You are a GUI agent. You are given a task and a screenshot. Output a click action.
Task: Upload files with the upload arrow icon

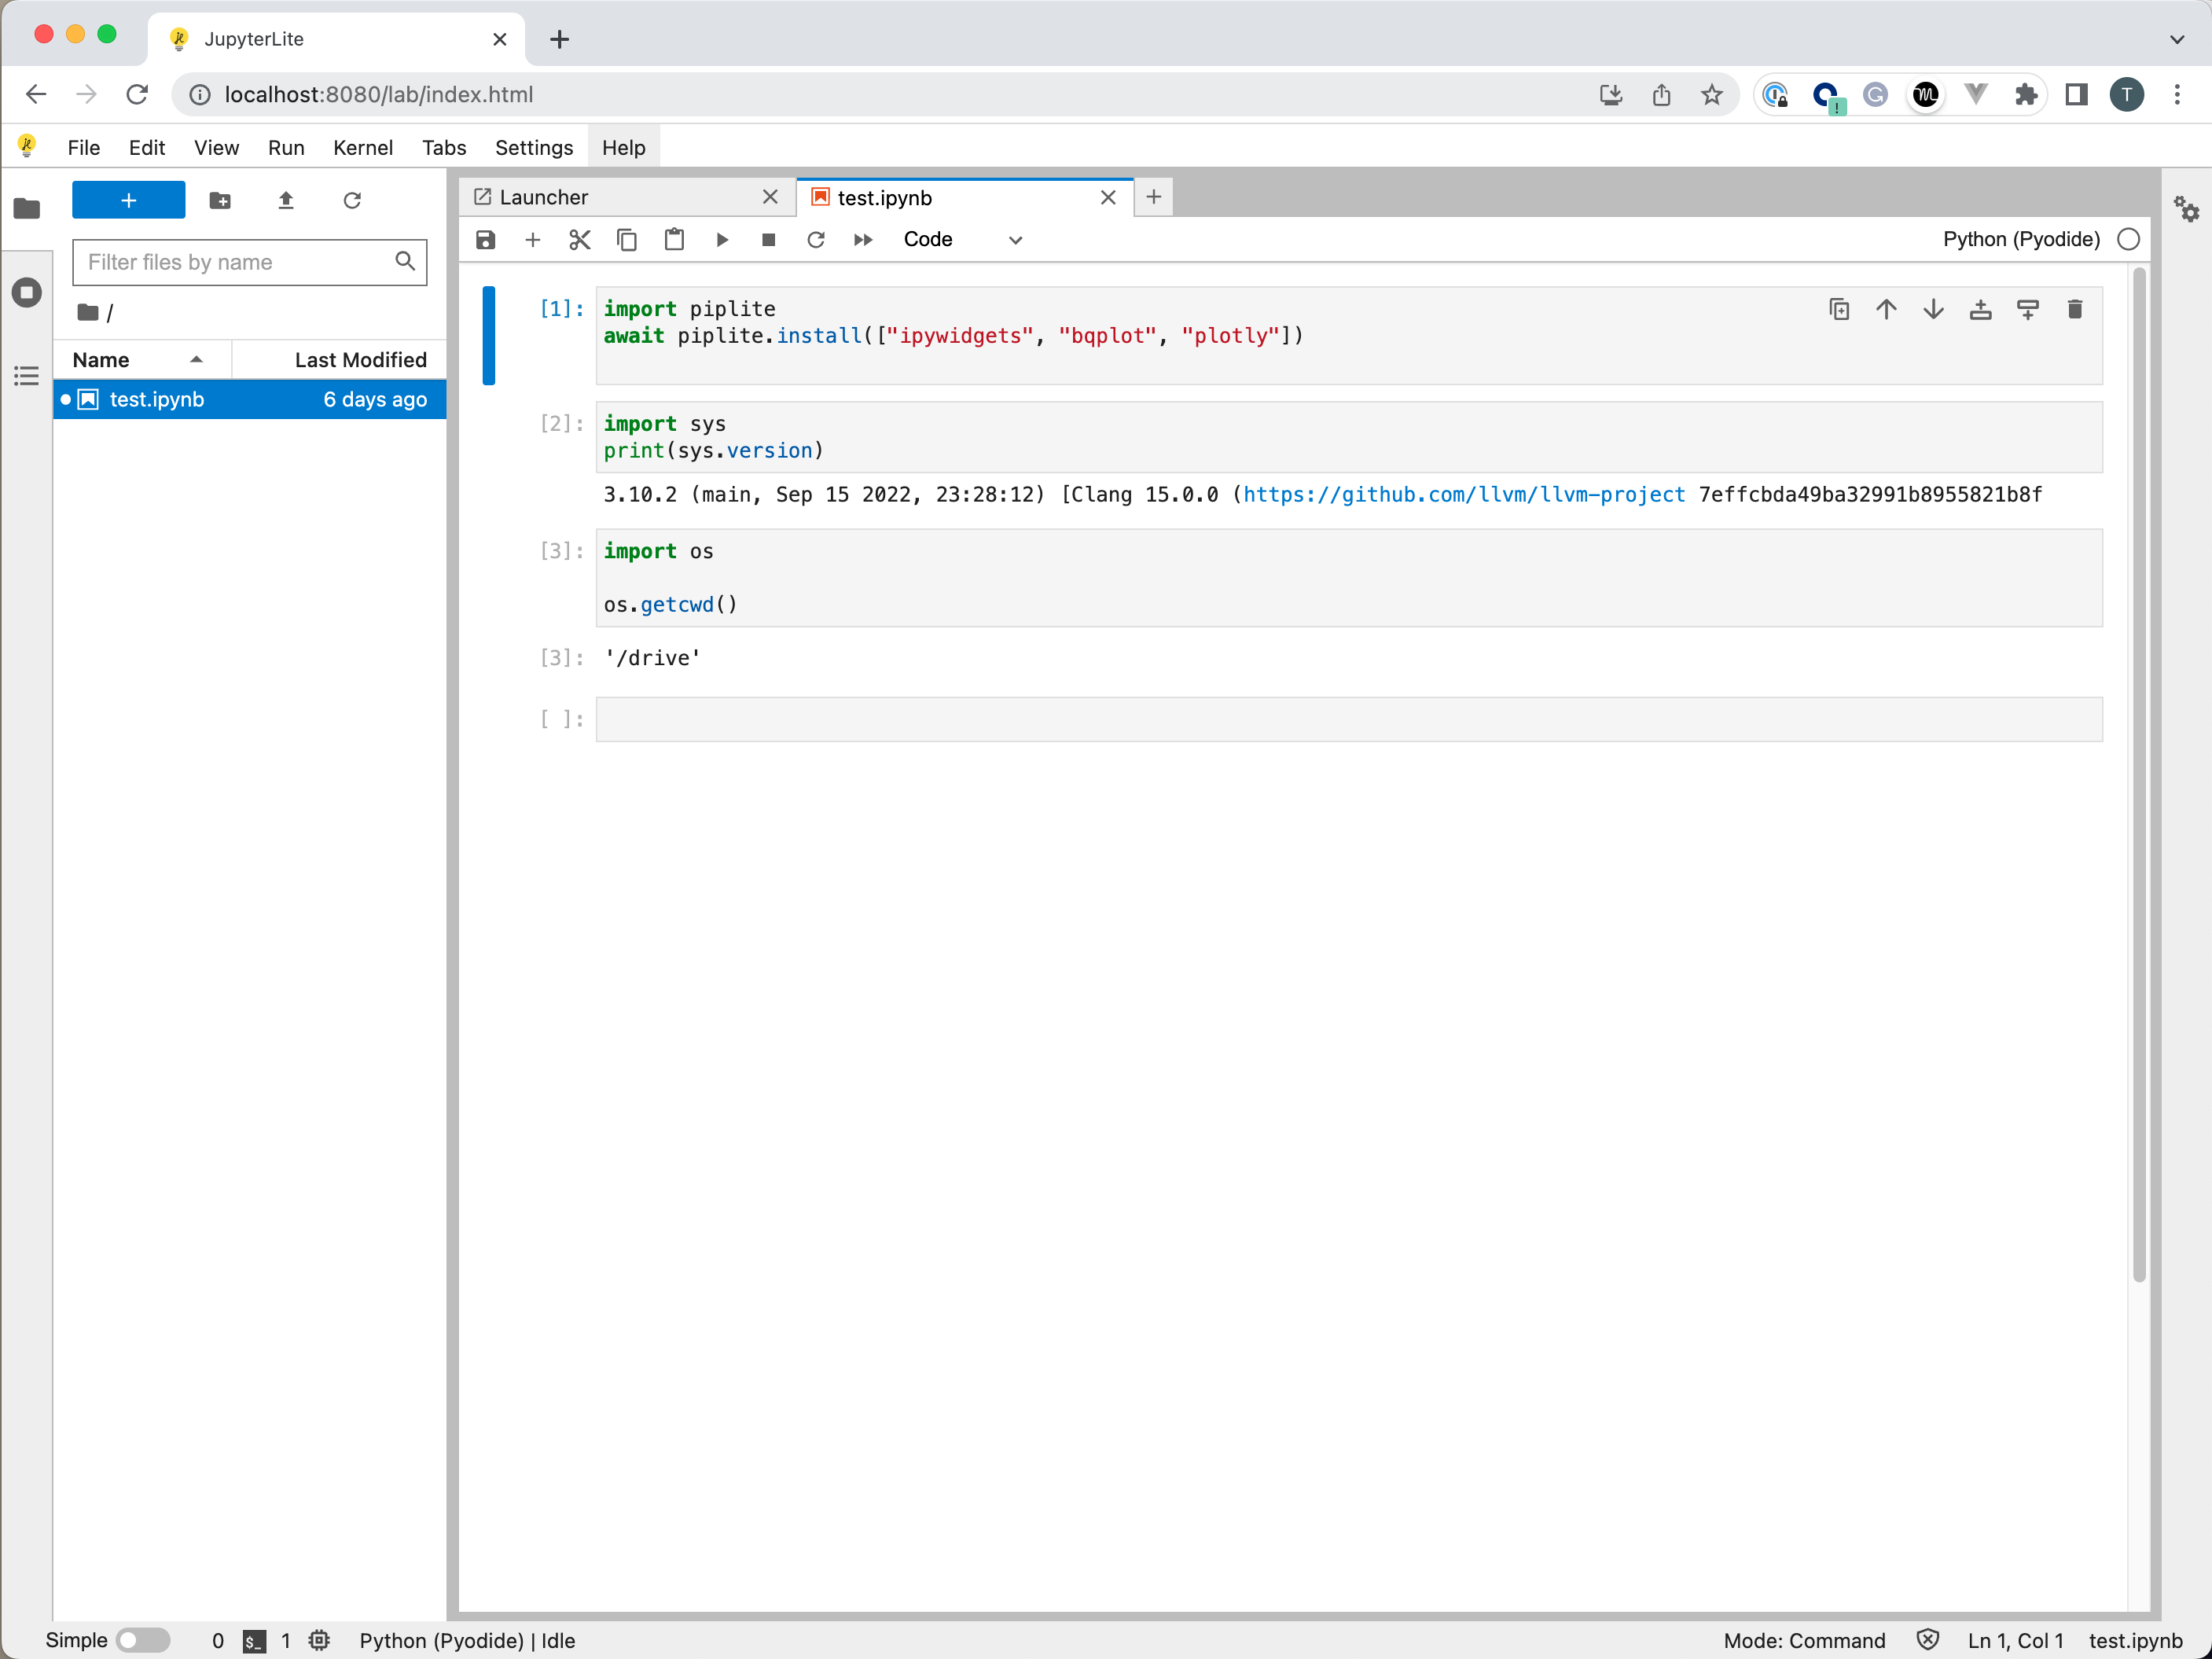click(x=286, y=201)
